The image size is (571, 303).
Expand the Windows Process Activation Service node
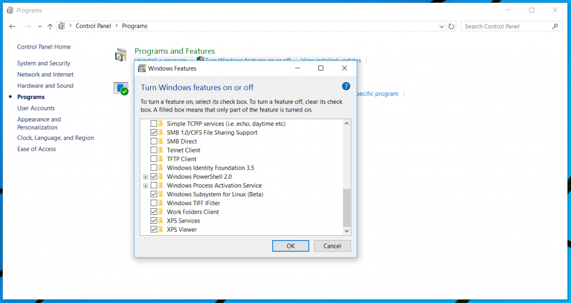coord(145,185)
